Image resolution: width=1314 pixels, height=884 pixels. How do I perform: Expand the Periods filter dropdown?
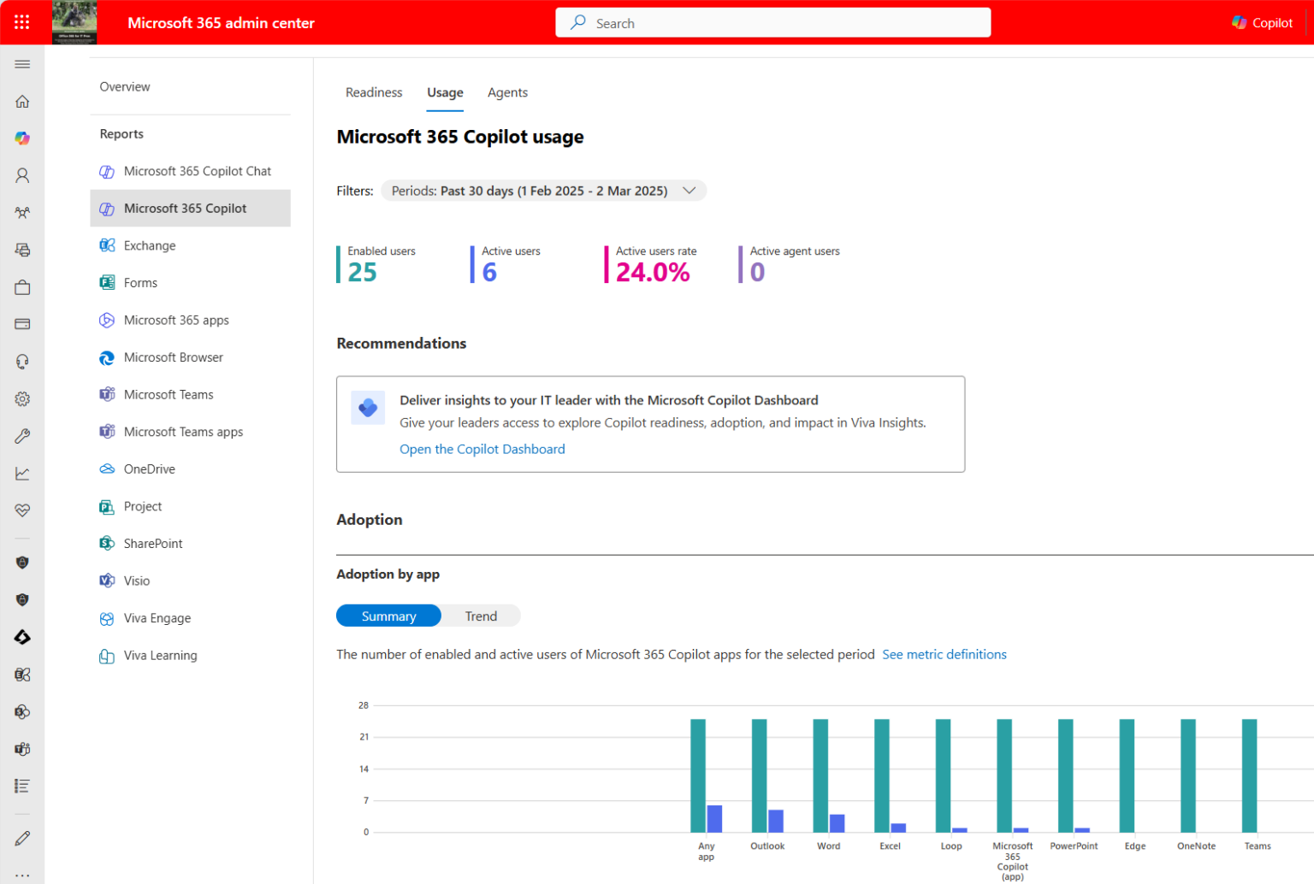pos(543,191)
